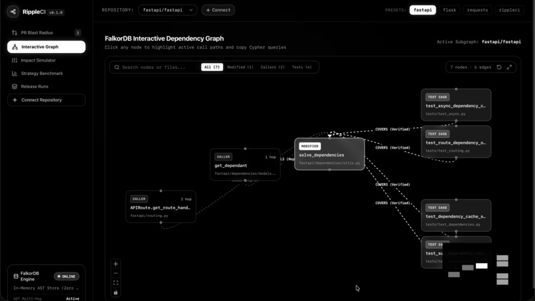Filter by Callers (2) nodes

coord(272,67)
